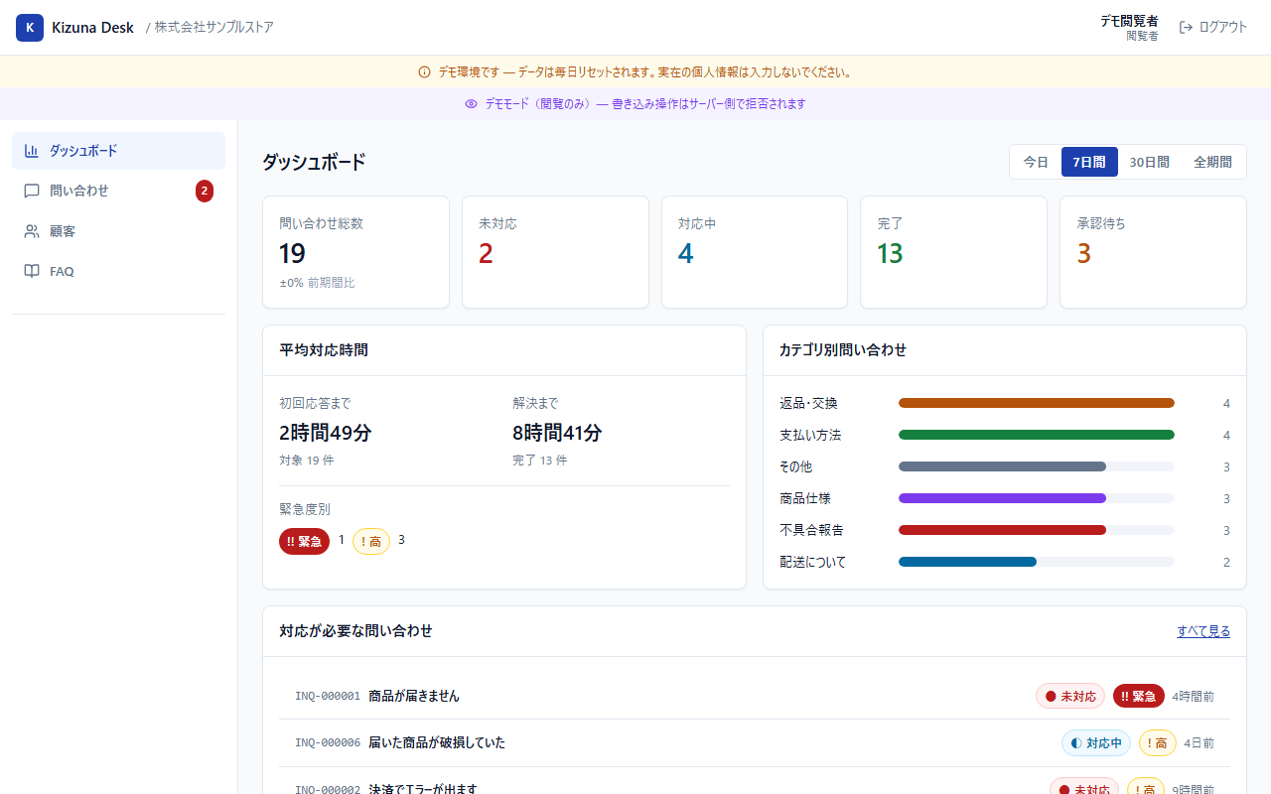Click the デモ閲覧者 user name
Screen dimensions: 1271x794
[1129, 21]
